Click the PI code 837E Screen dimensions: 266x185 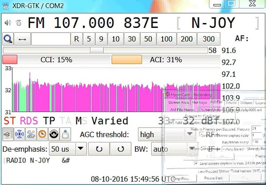141,23
